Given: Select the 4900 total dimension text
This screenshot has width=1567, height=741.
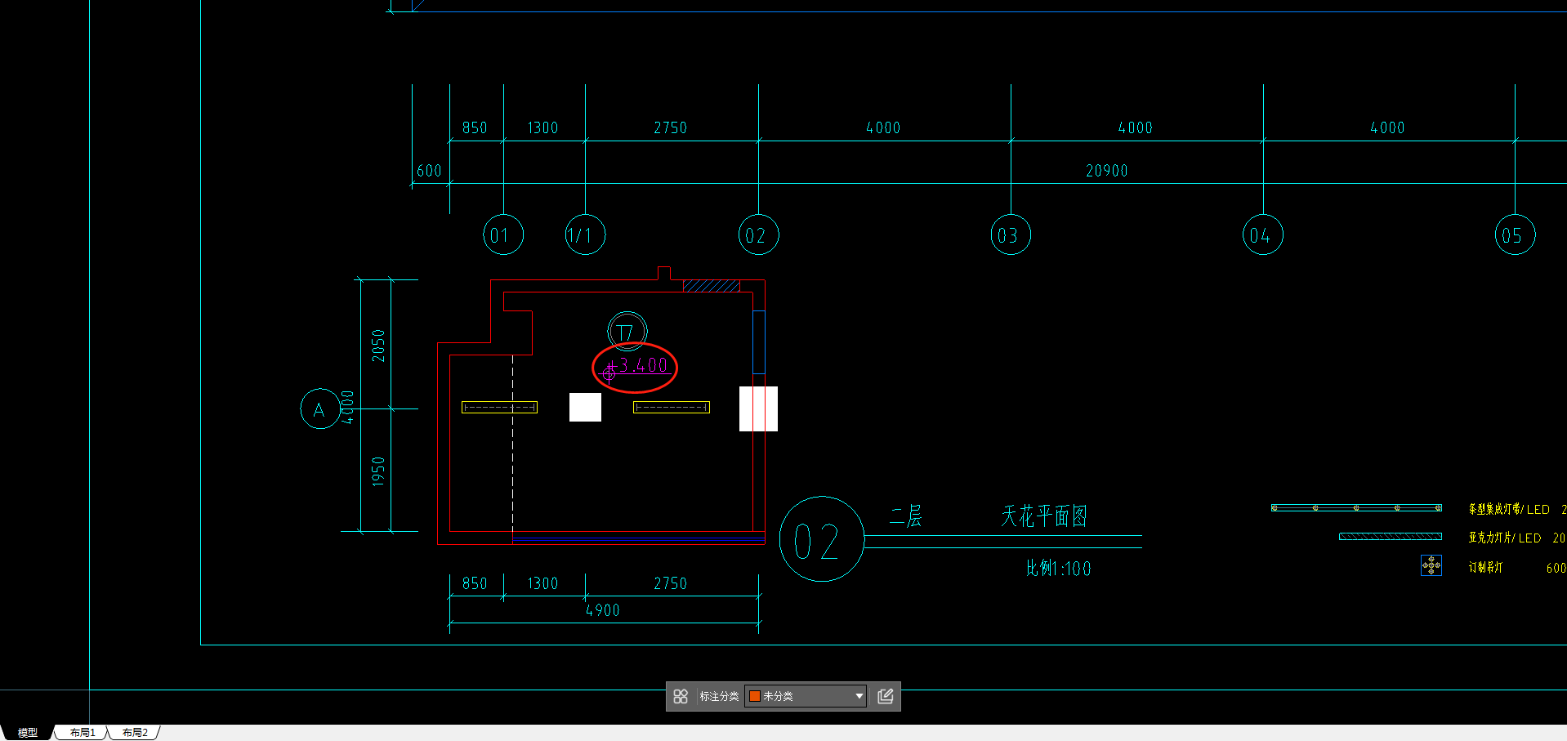Looking at the screenshot, I should click(603, 610).
